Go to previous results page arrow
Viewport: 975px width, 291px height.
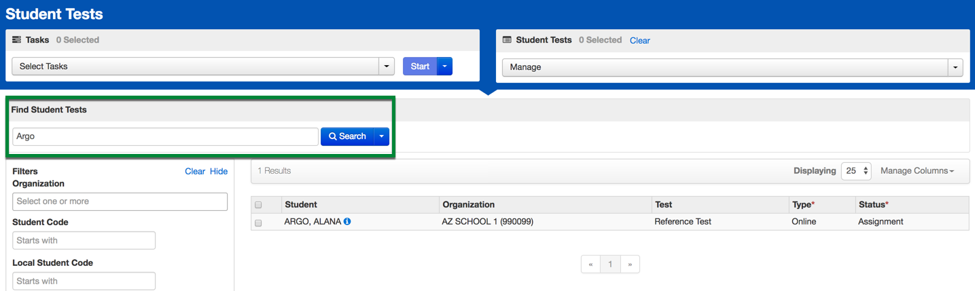point(590,265)
